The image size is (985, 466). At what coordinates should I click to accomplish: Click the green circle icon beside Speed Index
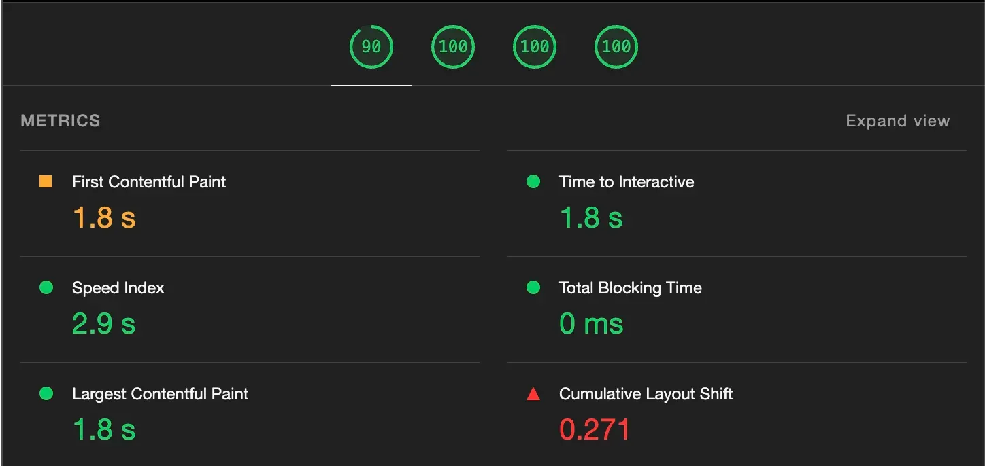[46, 287]
